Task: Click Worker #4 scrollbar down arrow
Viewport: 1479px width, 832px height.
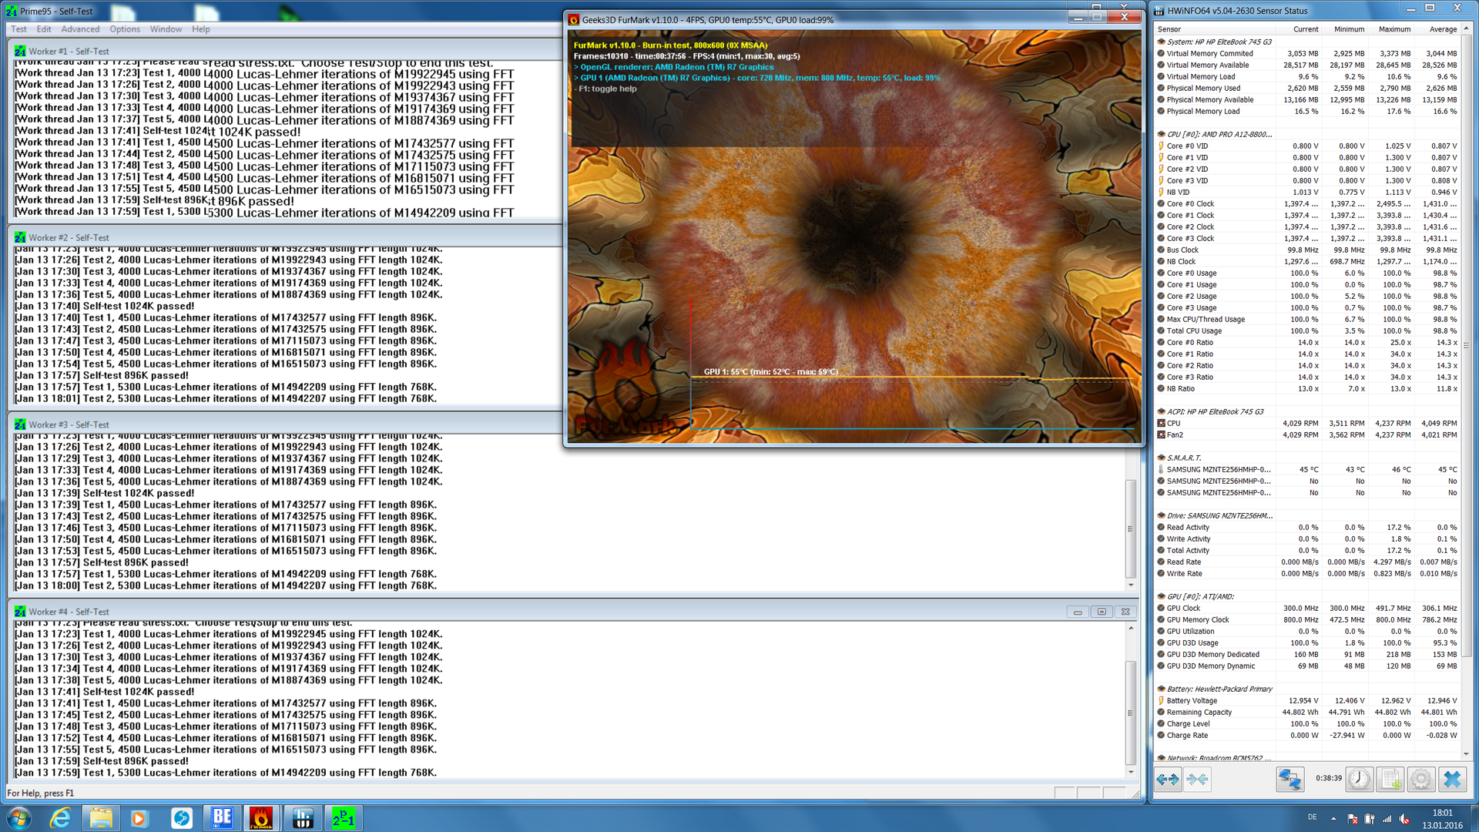Action: pos(1131,772)
